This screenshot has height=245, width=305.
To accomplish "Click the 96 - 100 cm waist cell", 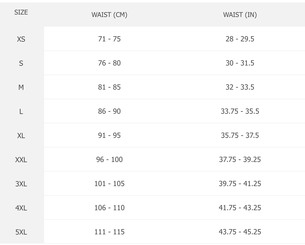I will coord(109,159).
